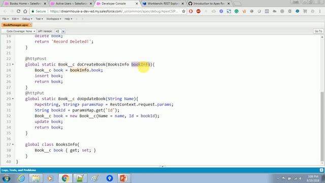325x183 pixels.
Task: Click 'insert book;' on line 25
Action: click(x=49, y=76)
